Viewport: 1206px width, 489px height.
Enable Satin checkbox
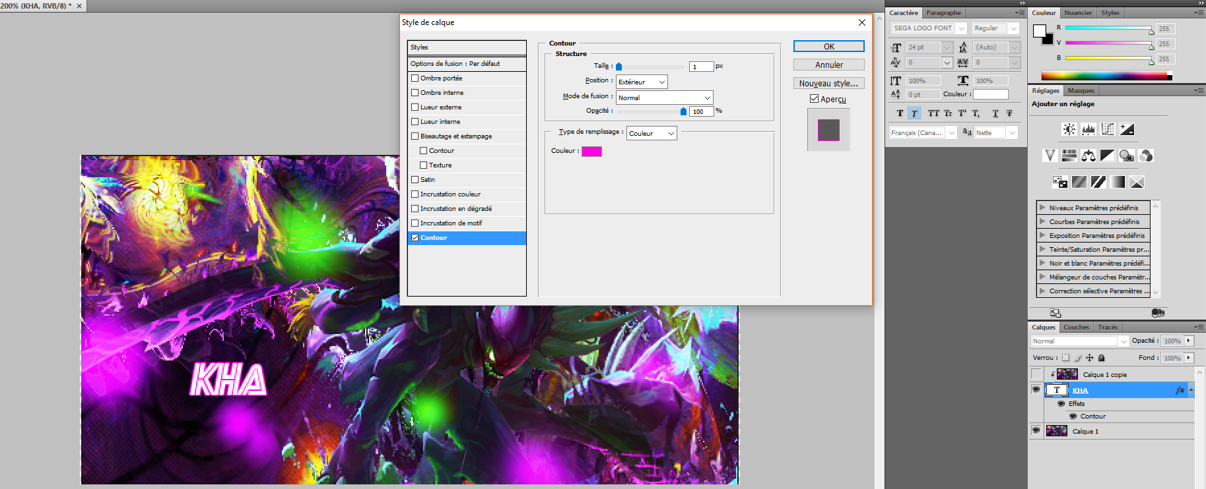pyautogui.click(x=415, y=179)
